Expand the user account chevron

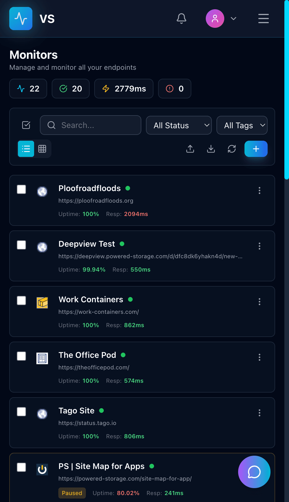234,19
